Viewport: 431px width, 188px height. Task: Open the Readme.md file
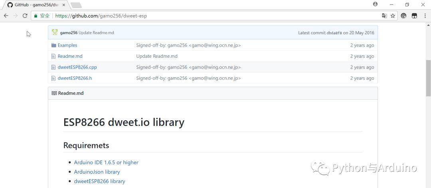point(70,56)
